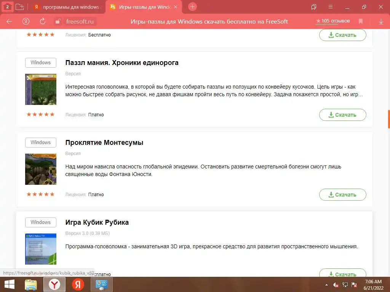Click the muted volume tray icon
Screen dimensions: 390x292
click(x=336, y=285)
